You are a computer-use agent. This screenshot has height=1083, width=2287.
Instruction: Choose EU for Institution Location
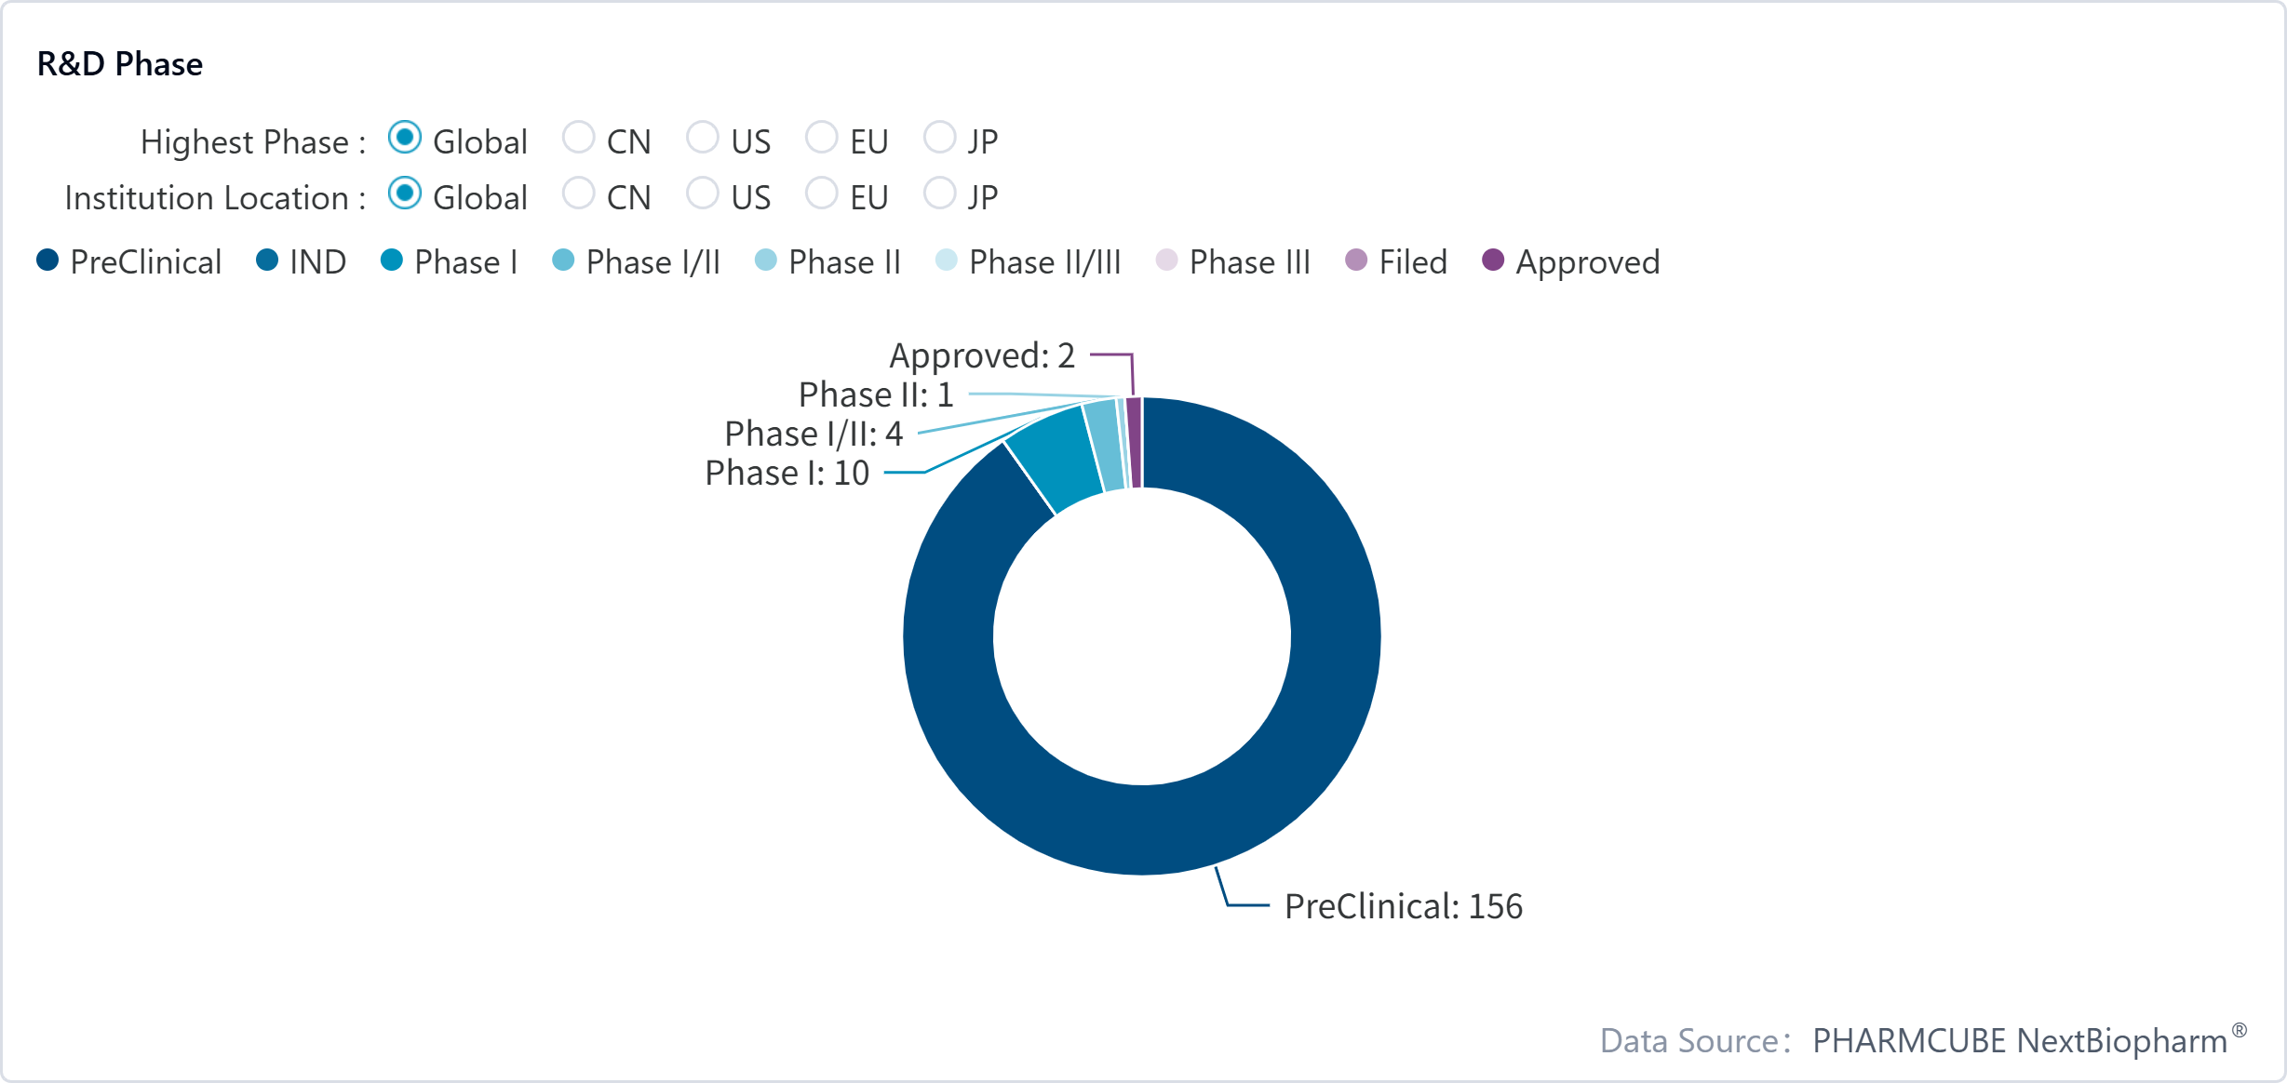[821, 194]
